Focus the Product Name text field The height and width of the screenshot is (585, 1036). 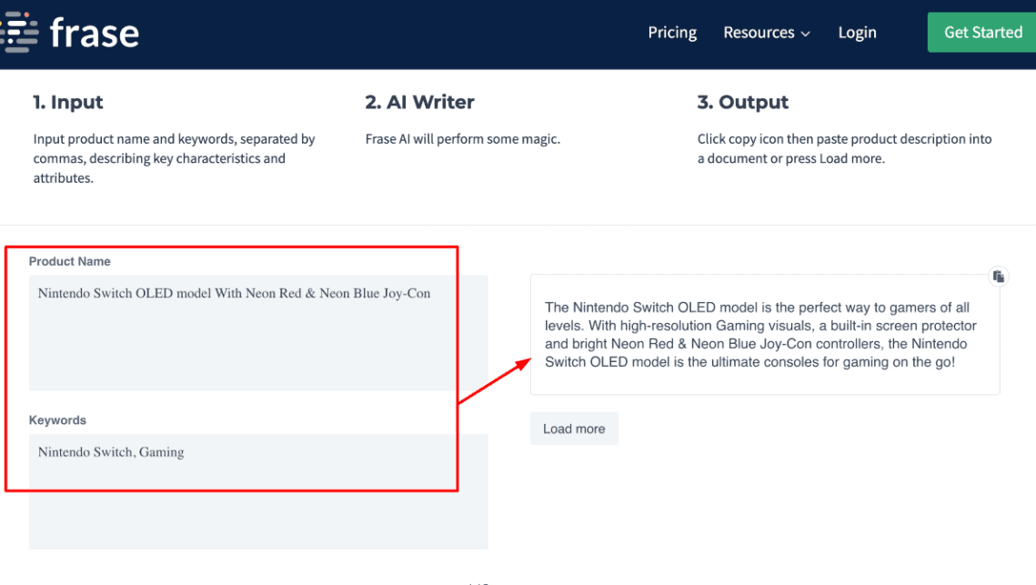(x=258, y=332)
